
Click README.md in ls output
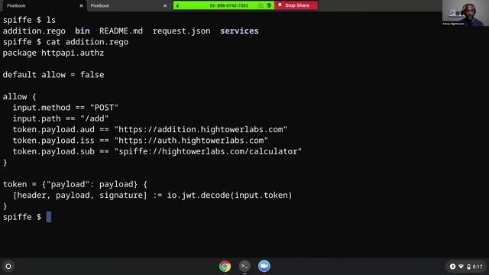(x=121, y=31)
